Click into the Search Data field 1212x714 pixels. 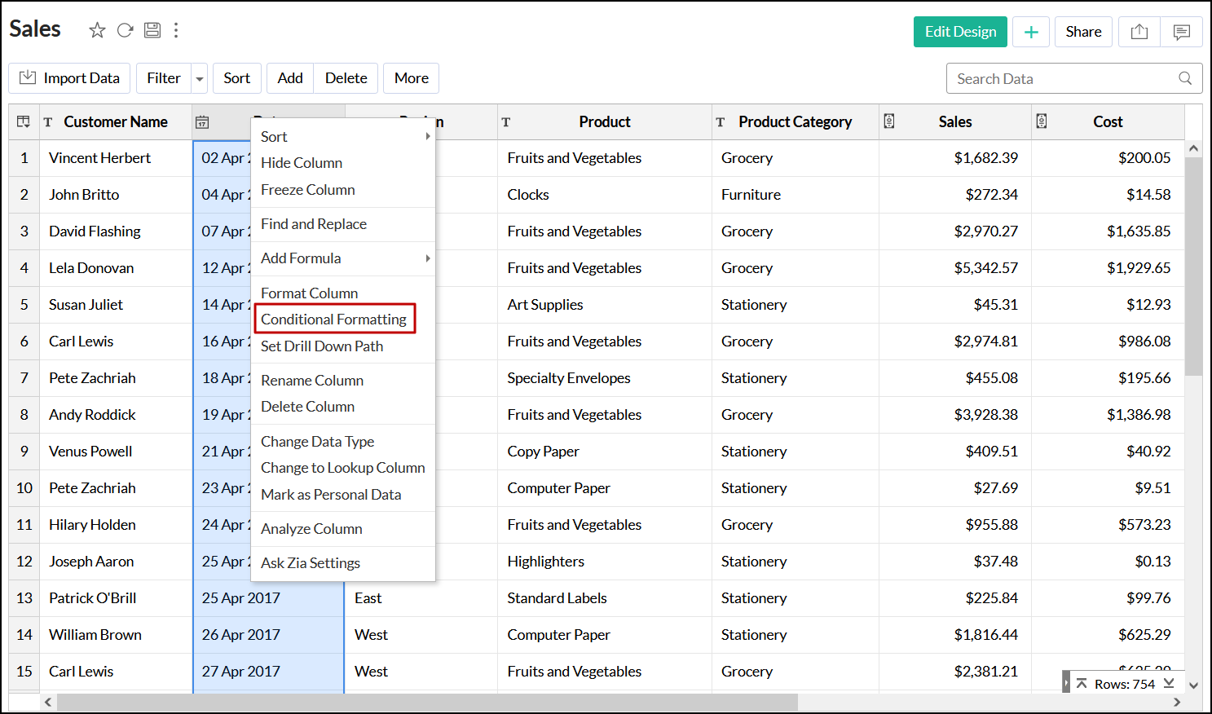(1064, 79)
